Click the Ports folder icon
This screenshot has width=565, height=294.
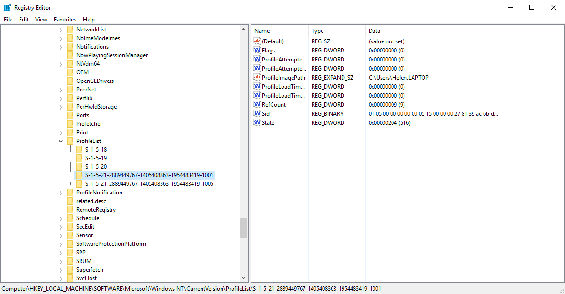coord(70,115)
